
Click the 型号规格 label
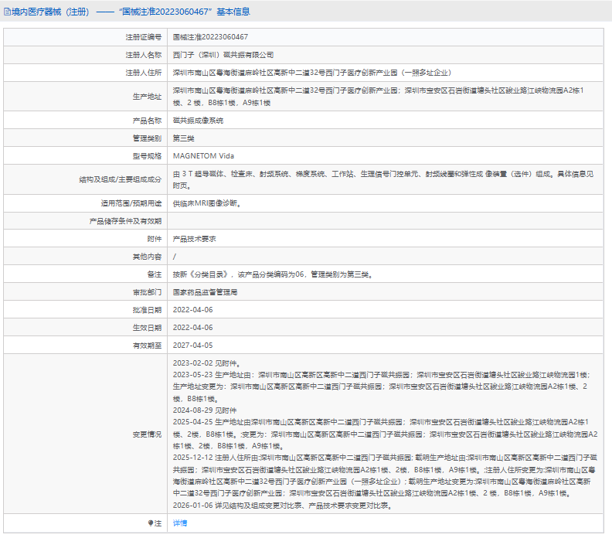click(147, 156)
